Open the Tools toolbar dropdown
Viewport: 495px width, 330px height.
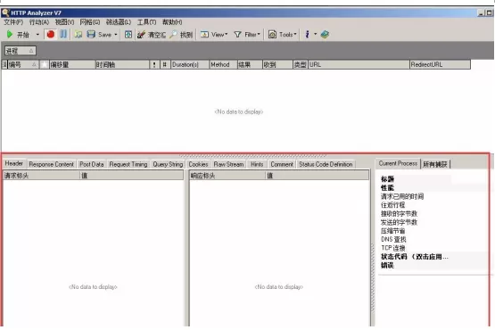pos(282,35)
